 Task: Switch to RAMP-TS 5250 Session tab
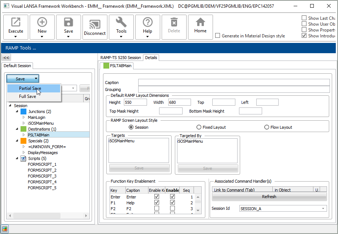coord(121,58)
